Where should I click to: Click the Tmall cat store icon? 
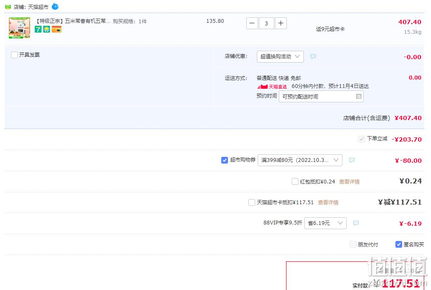[x=8, y=7]
